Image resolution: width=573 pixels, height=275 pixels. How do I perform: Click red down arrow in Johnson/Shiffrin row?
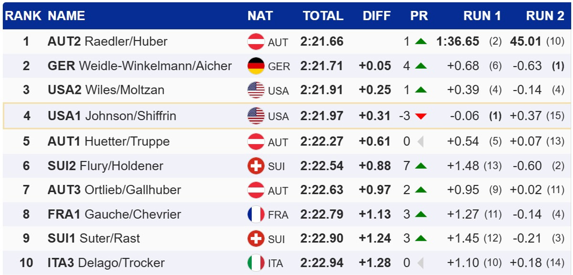click(420, 116)
